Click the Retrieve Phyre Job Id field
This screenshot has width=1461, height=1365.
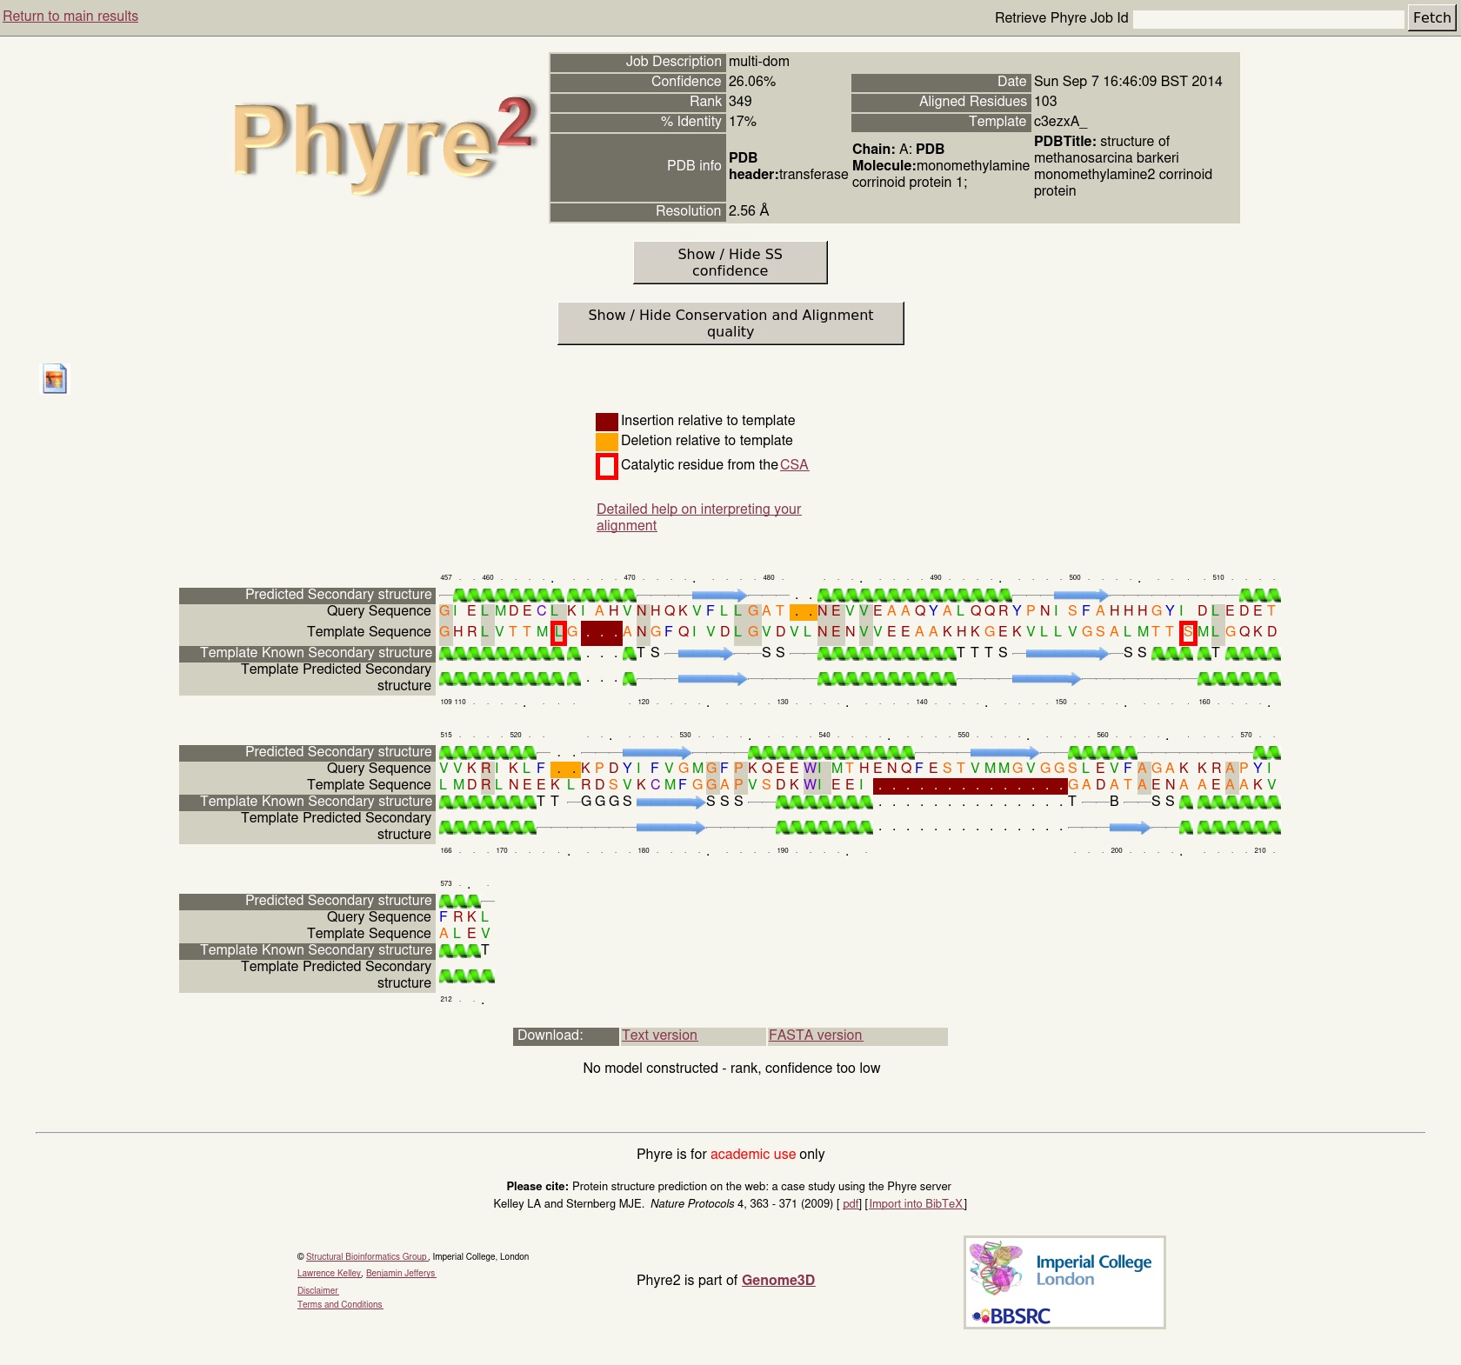tap(1267, 18)
